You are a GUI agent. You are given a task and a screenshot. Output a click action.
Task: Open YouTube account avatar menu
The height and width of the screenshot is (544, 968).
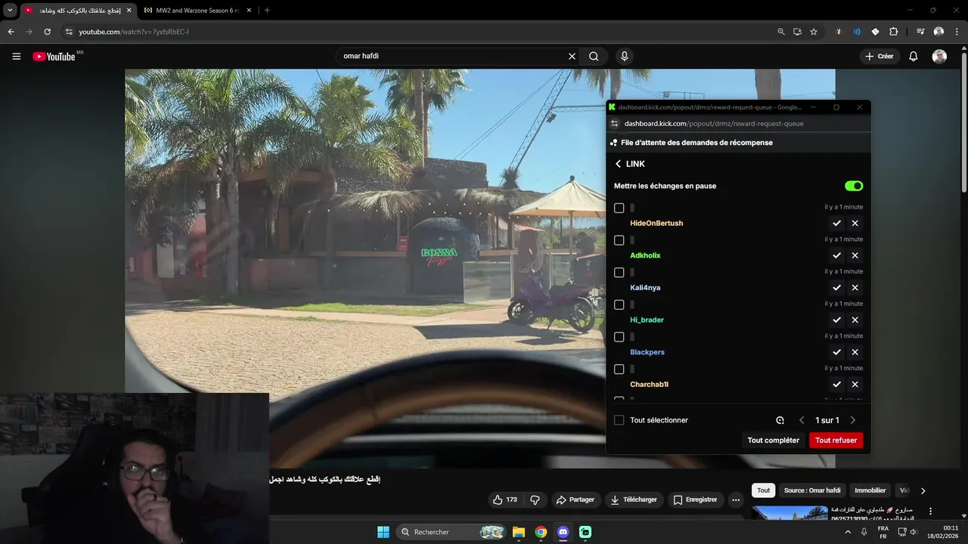point(939,56)
